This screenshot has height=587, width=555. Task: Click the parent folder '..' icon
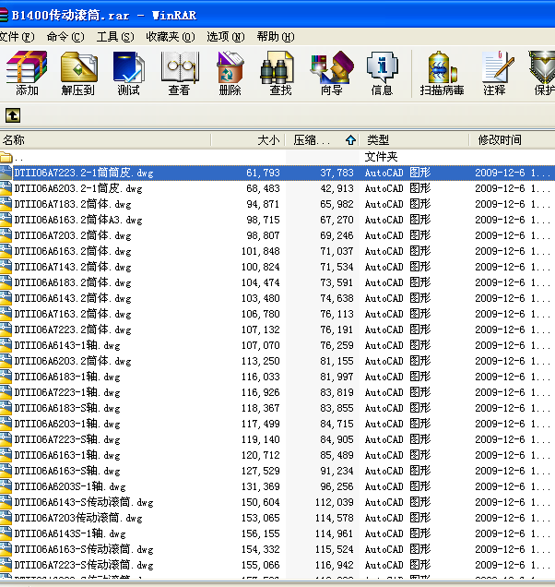6,157
